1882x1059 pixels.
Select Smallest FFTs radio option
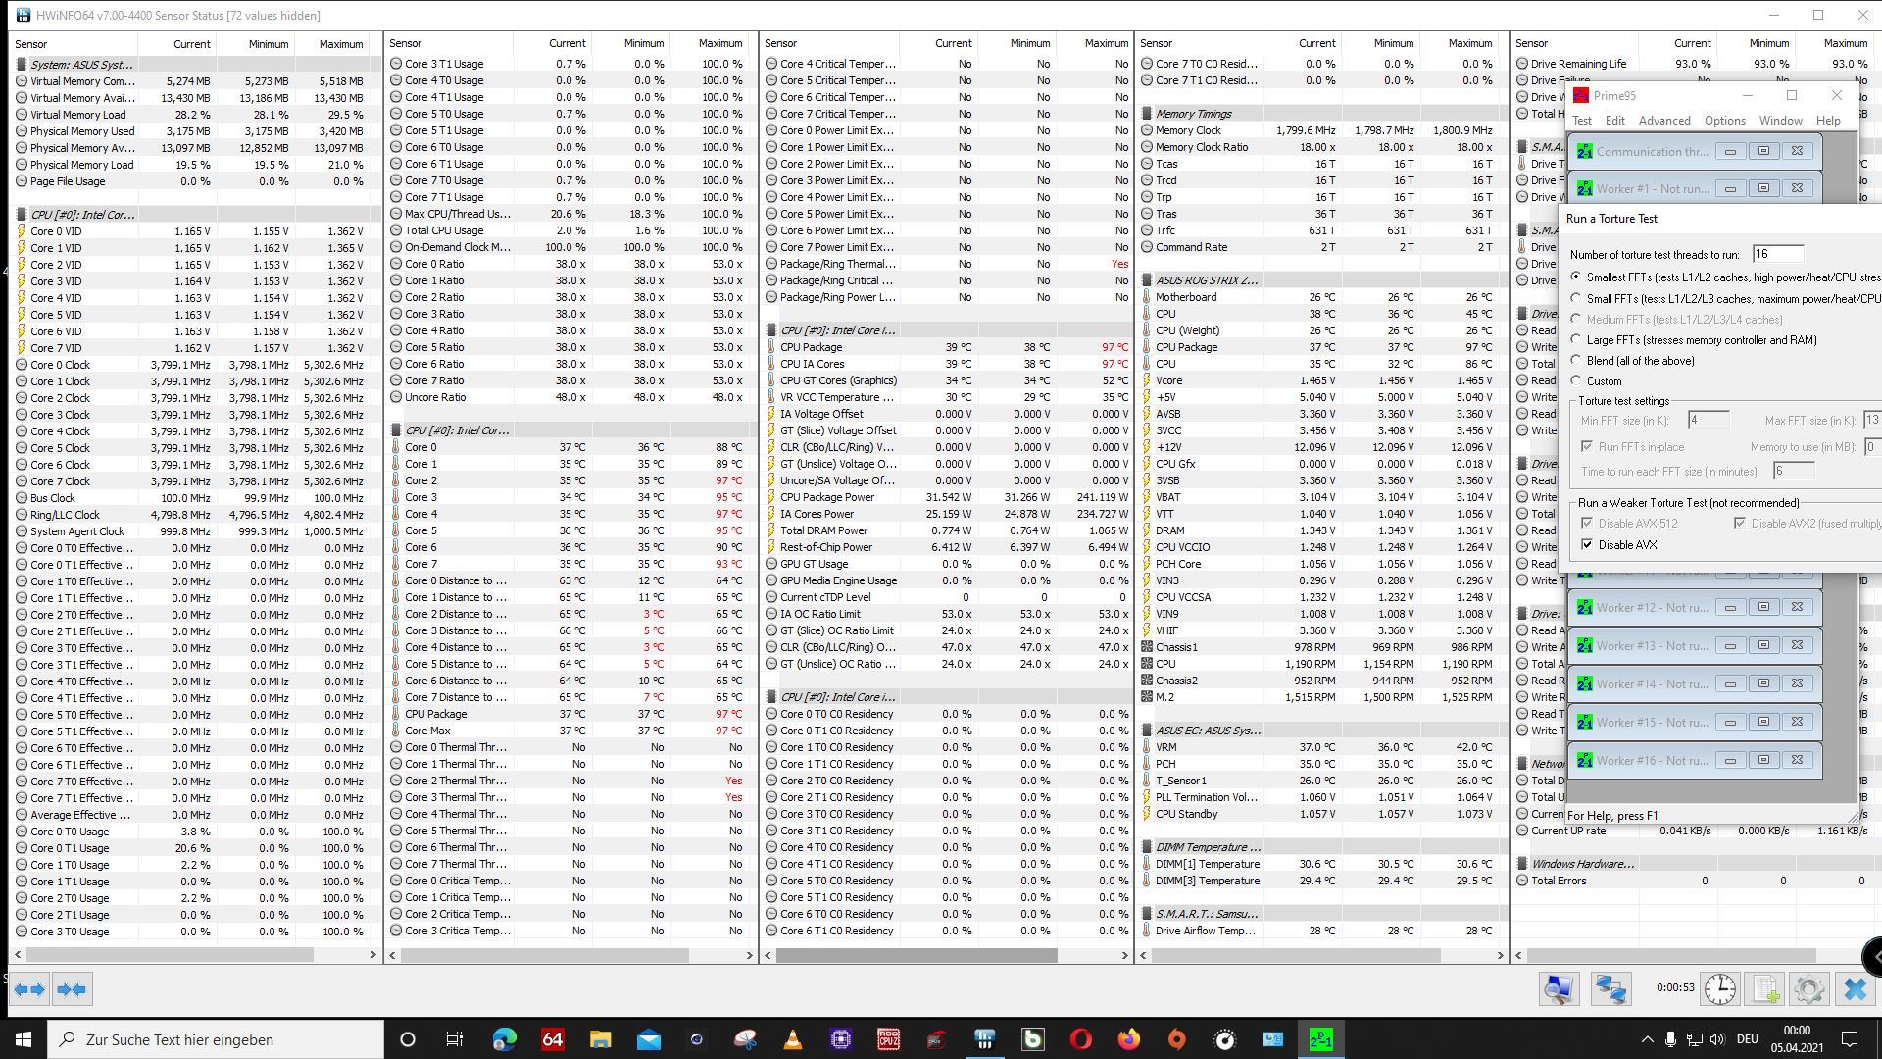(x=1576, y=277)
